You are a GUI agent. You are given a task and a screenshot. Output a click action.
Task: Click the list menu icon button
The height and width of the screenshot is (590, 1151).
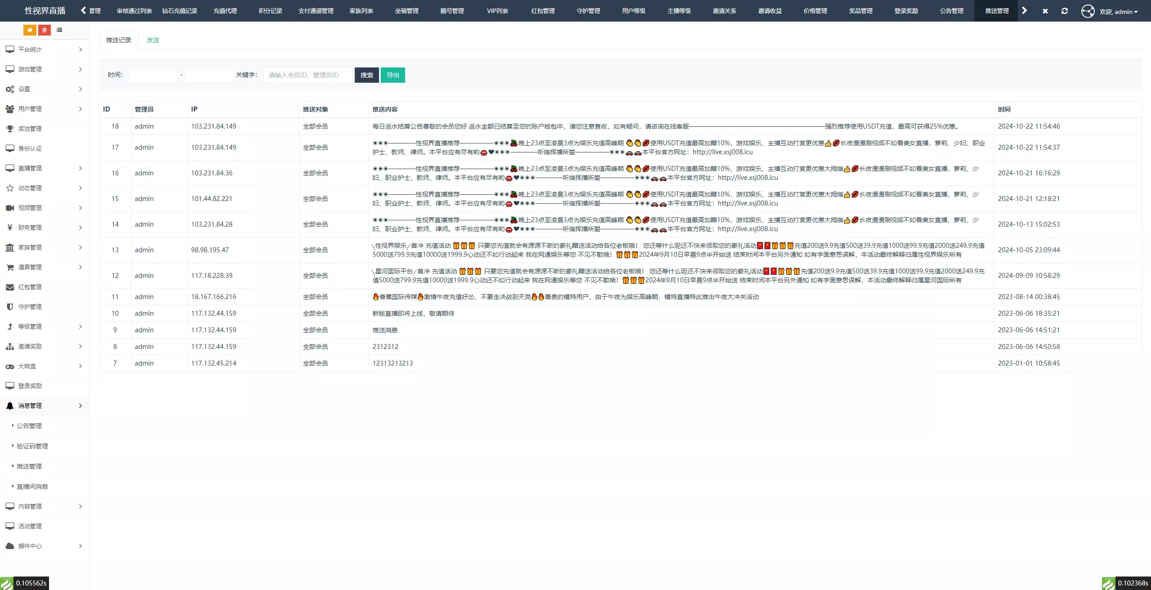pyautogui.click(x=59, y=30)
